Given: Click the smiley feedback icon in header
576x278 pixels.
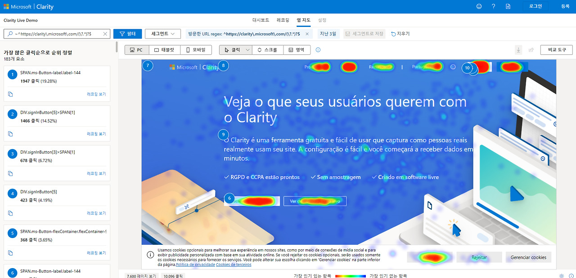Looking at the screenshot, I should pyautogui.click(x=479, y=6).
